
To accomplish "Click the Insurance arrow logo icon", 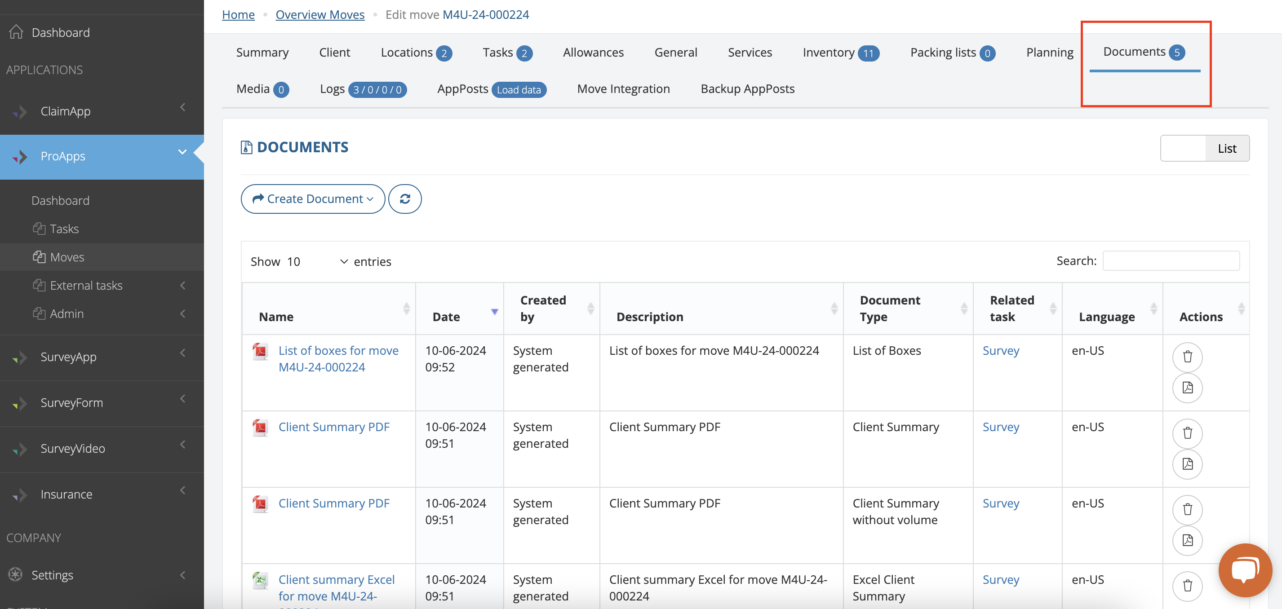I will click(19, 494).
